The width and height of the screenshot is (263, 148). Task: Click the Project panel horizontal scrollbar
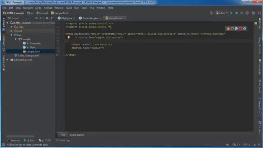coord(20,136)
